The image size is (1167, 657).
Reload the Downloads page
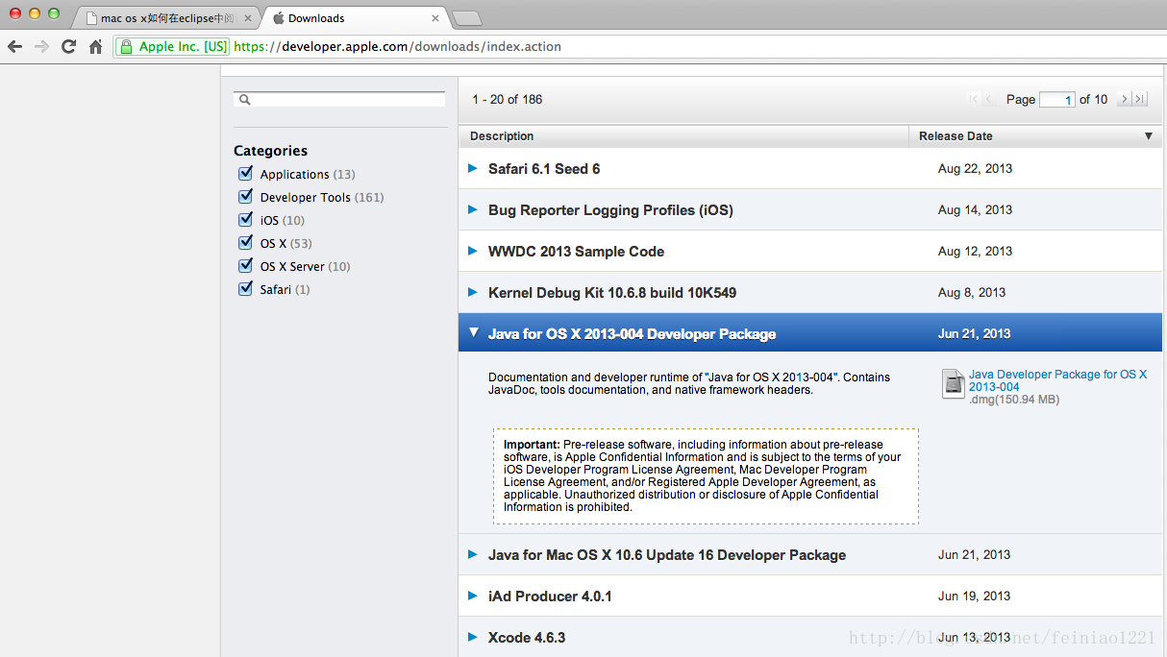[68, 46]
